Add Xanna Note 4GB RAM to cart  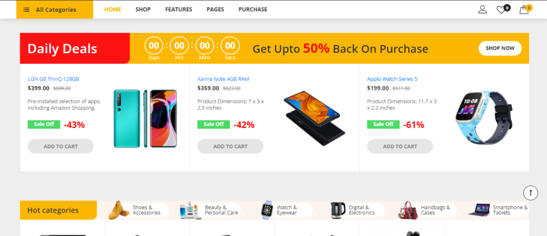[230, 147]
